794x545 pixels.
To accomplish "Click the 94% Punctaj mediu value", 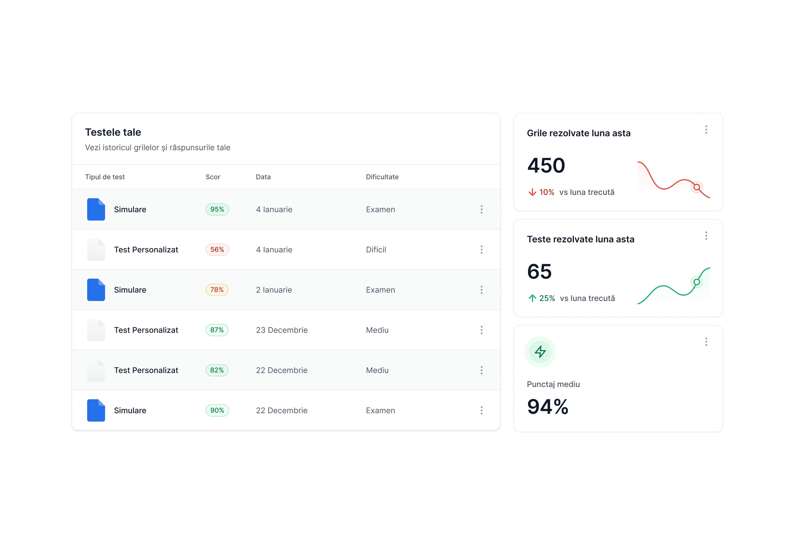I will (x=548, y=407).
